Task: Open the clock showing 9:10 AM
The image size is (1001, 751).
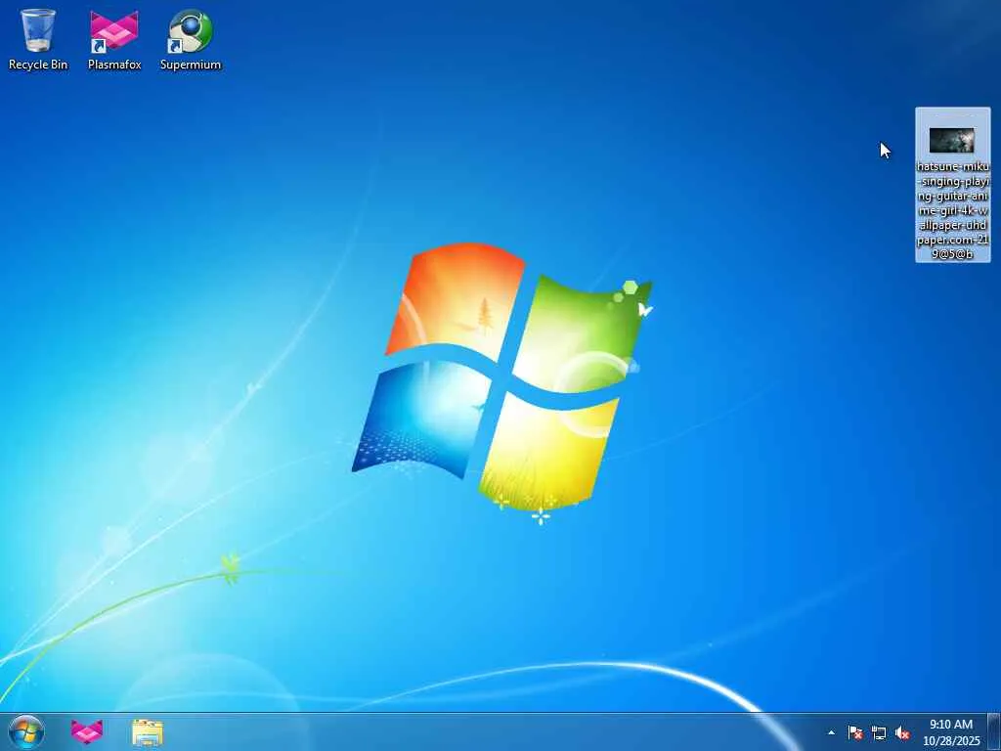Action: 951,732
